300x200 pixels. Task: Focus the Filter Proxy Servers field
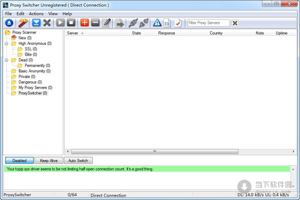click(208, 23)
